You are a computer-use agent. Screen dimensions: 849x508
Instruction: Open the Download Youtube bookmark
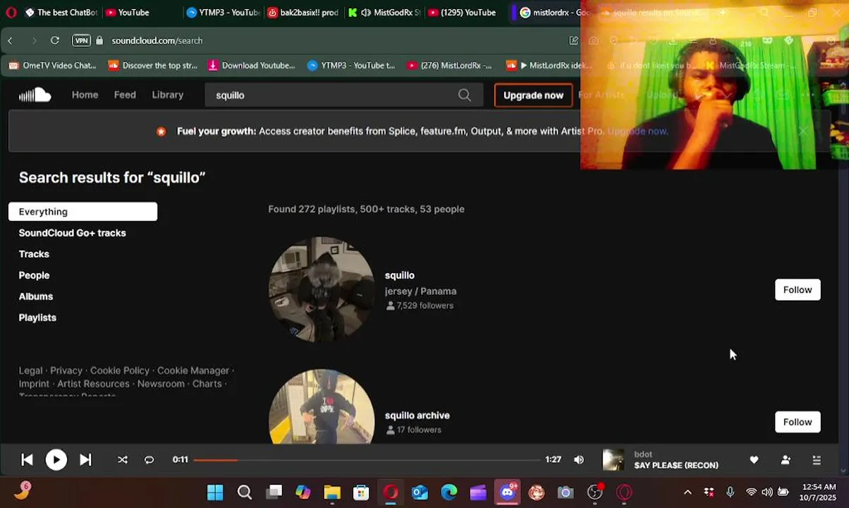coord(252,66)
